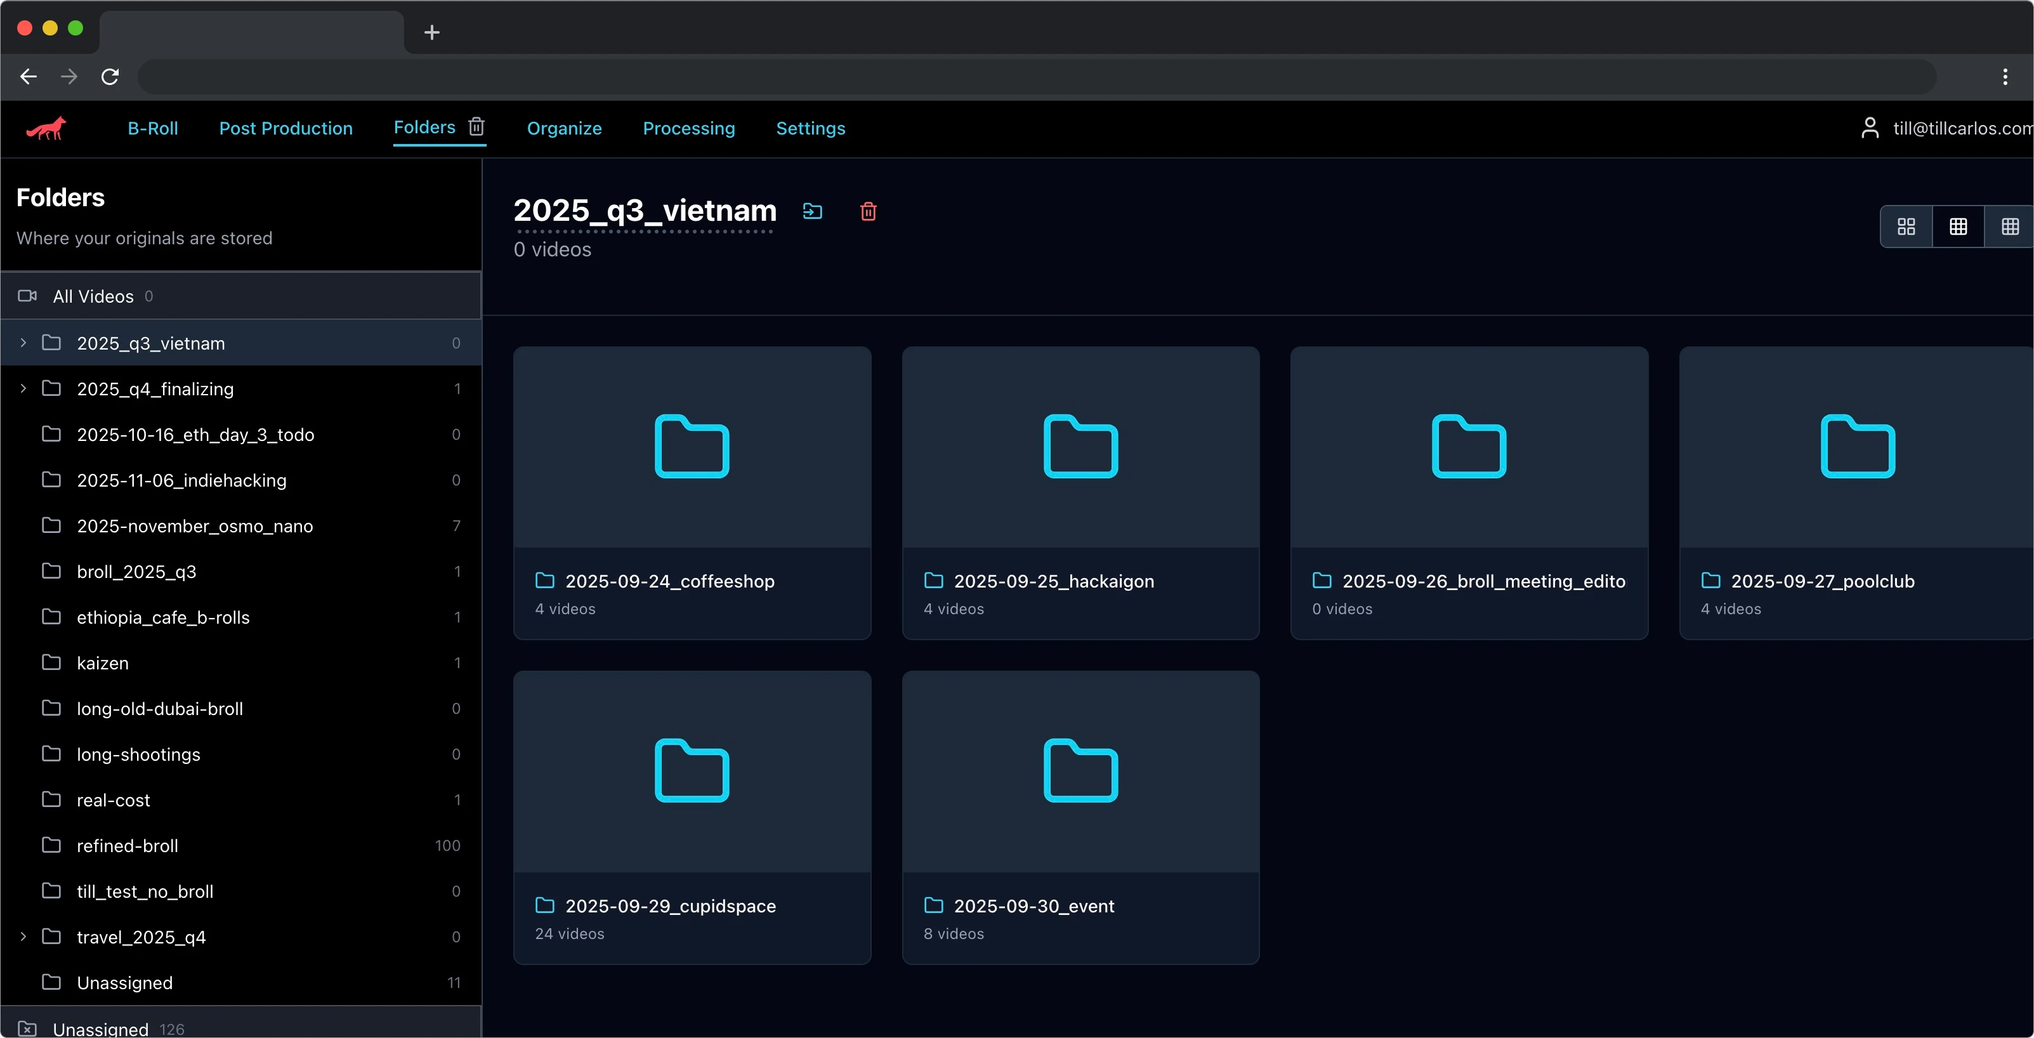The width and height of the screenshot is (2034, 1038).
Task: Open the user profile icon top right
Action: pos(1869,127)
